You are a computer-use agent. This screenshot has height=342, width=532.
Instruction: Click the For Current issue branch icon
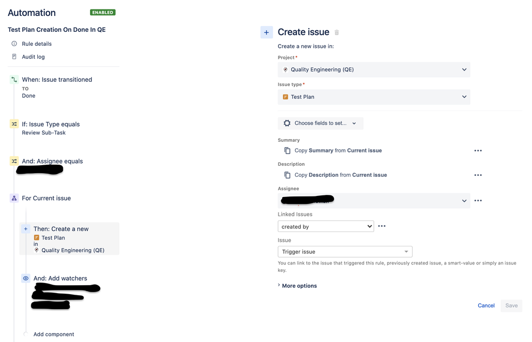(x=14, y=198)
